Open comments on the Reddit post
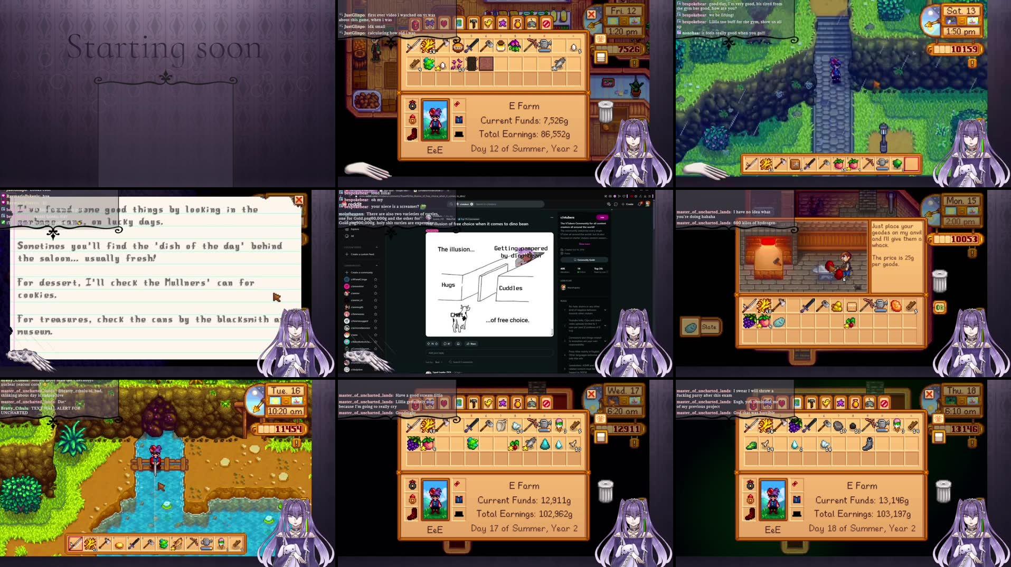 click(x=446, y=344)
